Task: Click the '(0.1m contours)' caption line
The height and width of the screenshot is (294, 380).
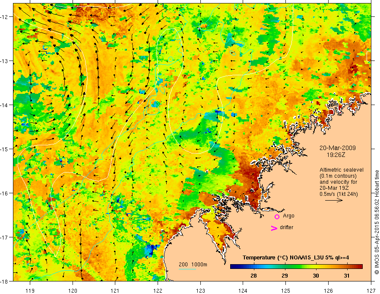Action: 338,176
